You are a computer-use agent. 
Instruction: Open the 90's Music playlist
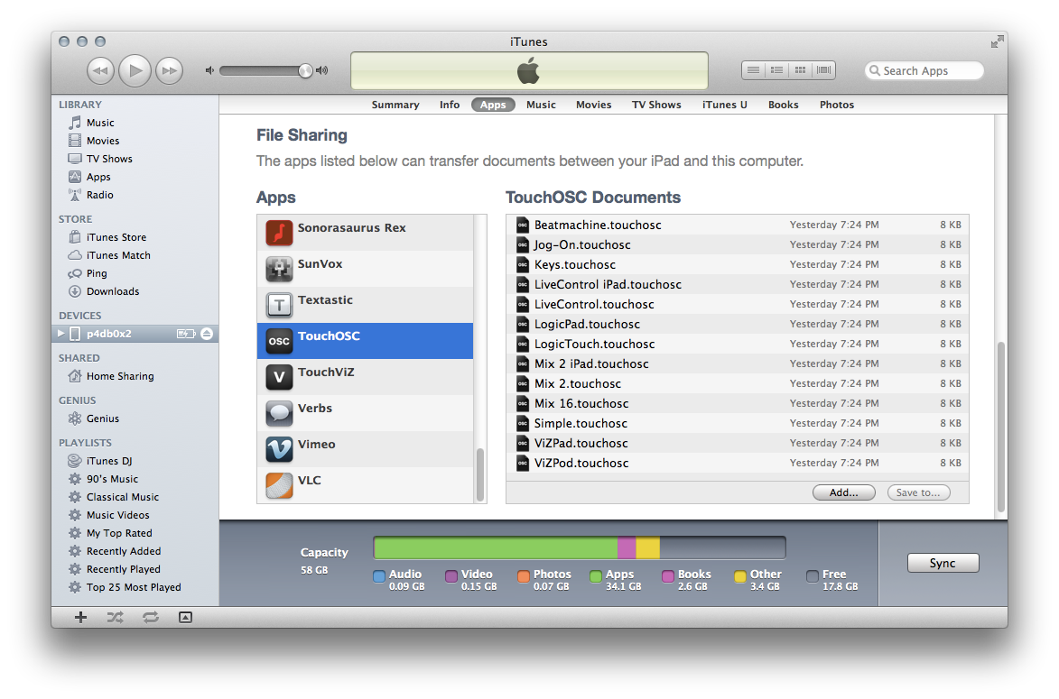(x=135, y=479)
